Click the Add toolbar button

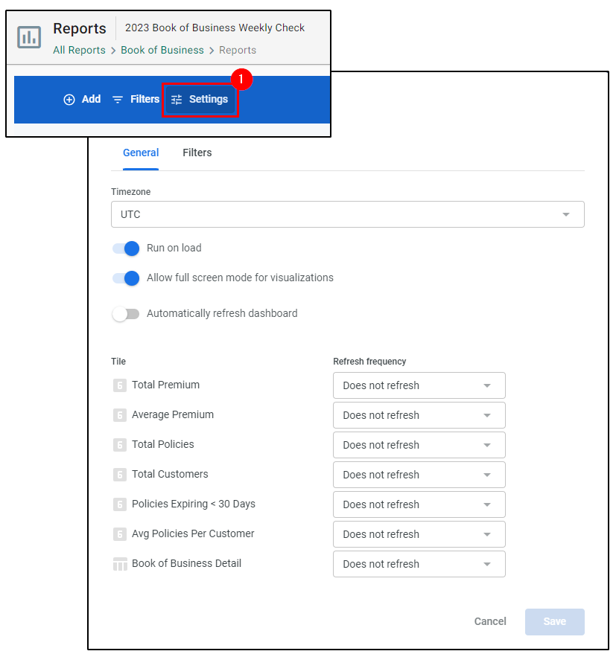click(x=82, y=99)
